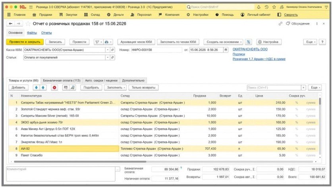Open the history clock icon

tap(266, 7)
